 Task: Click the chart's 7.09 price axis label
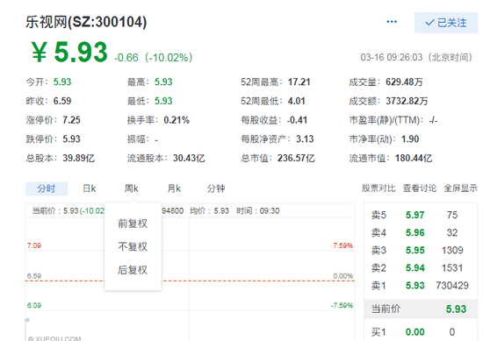34,245
